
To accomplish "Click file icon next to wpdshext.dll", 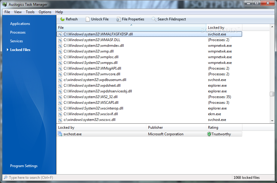I will coord(60,85).
